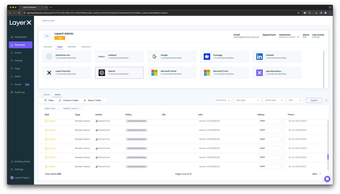The height and width of the screenshot is (194, 340).
Task: Open Events in the left sidebar
Action: [18, 53]
